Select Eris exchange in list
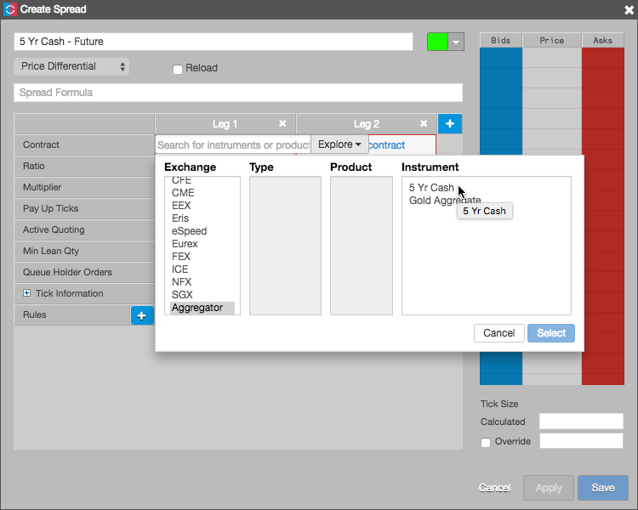The width and height of the screenshot is (638, 510). (180, 218)
